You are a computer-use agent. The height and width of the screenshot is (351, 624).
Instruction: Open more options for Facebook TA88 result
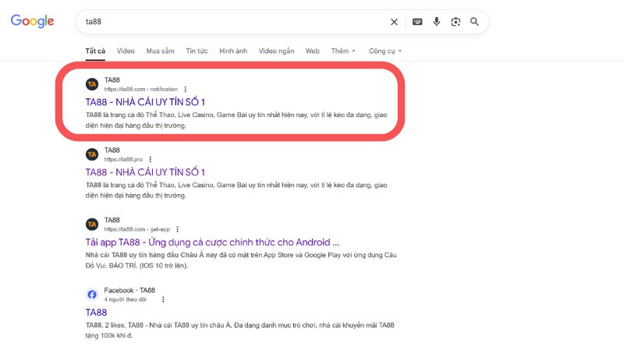pos(163,300)
